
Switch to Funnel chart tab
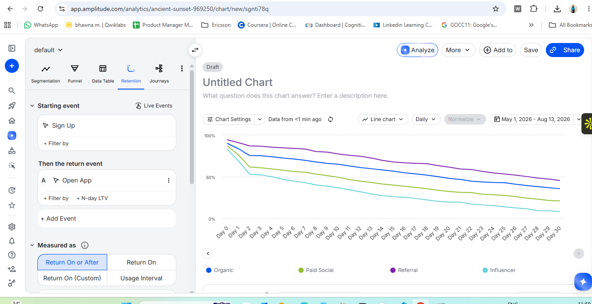click(x=75, y=74)
